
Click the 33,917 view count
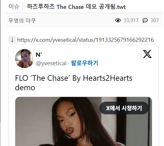131,20
